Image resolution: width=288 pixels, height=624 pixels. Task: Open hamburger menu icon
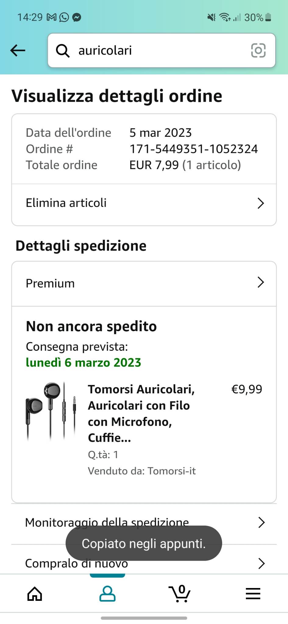(x=253, y=594)
